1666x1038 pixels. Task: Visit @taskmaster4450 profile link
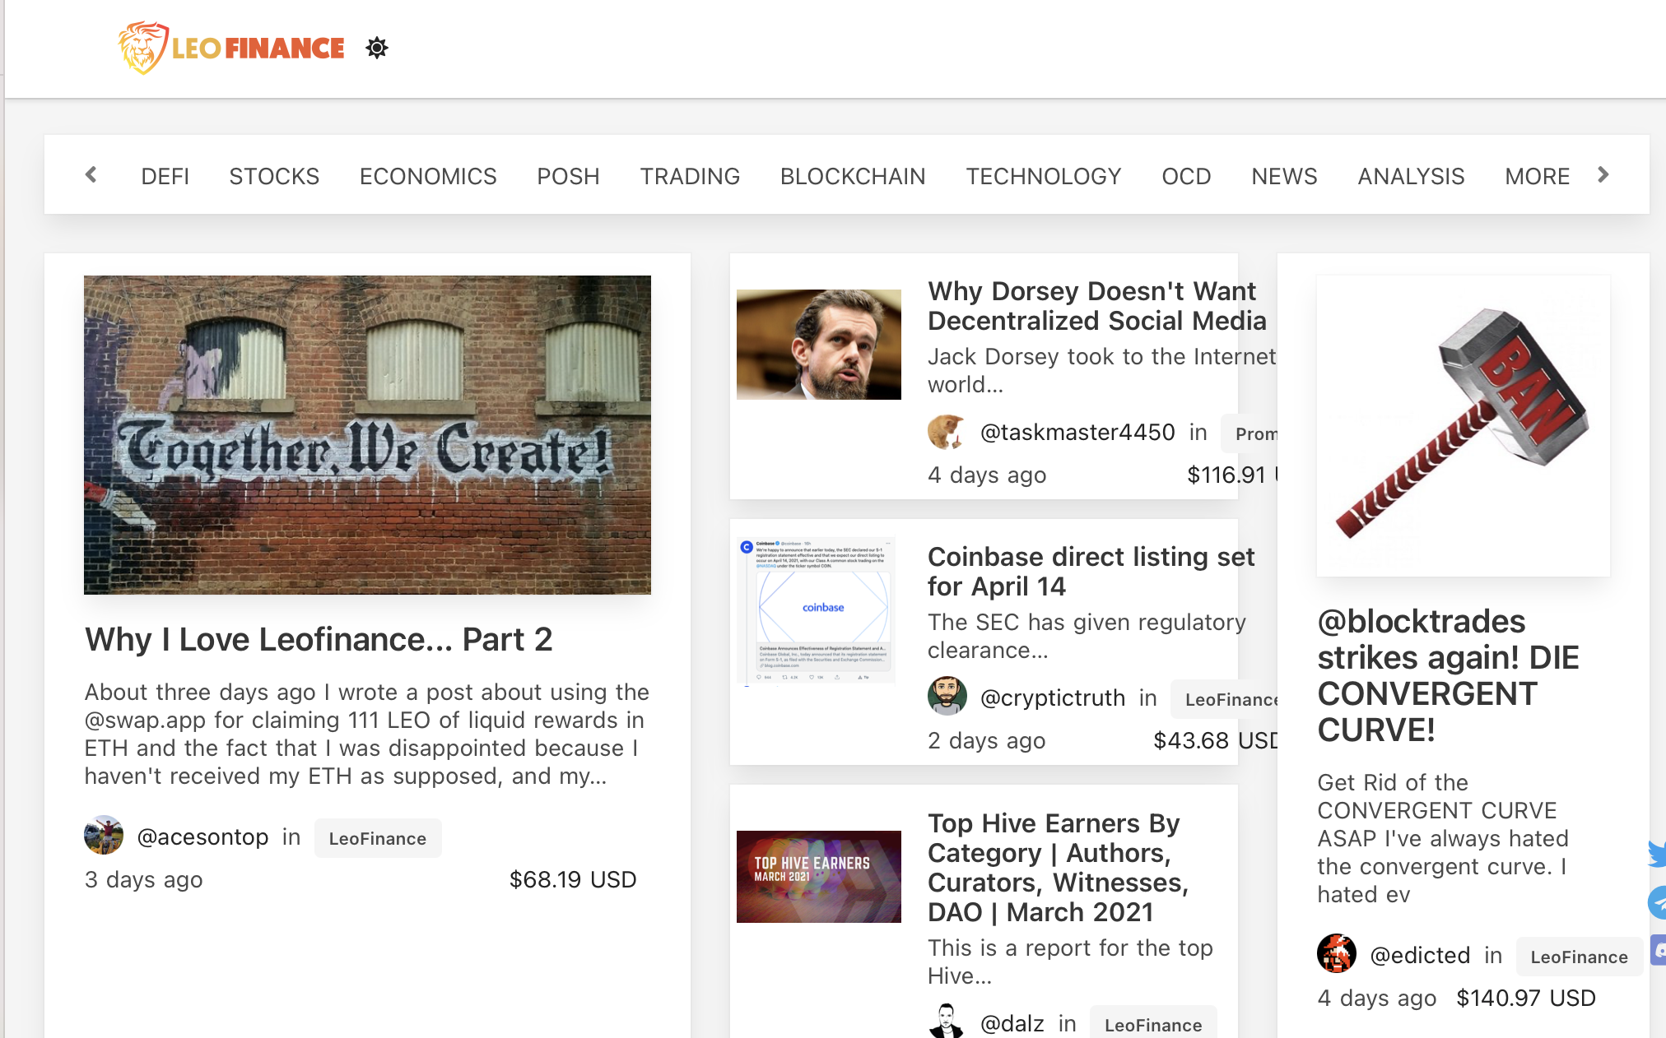1077,433
